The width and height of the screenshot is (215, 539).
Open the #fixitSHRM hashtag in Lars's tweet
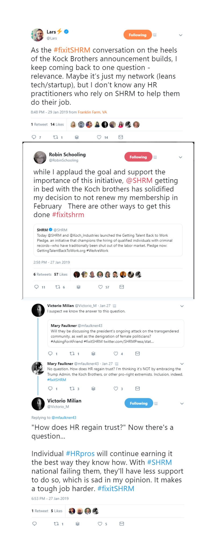coord(72,50)
